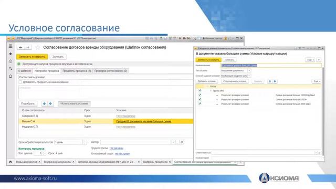Move approver down in main form
This screenshot has width=336, height=189.
pyautogui.click(x=50, y=104)
